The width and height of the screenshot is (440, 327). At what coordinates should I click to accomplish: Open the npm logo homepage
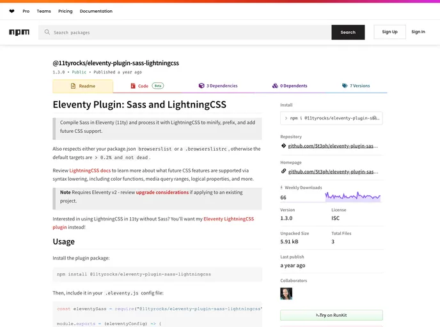[19, 32]
